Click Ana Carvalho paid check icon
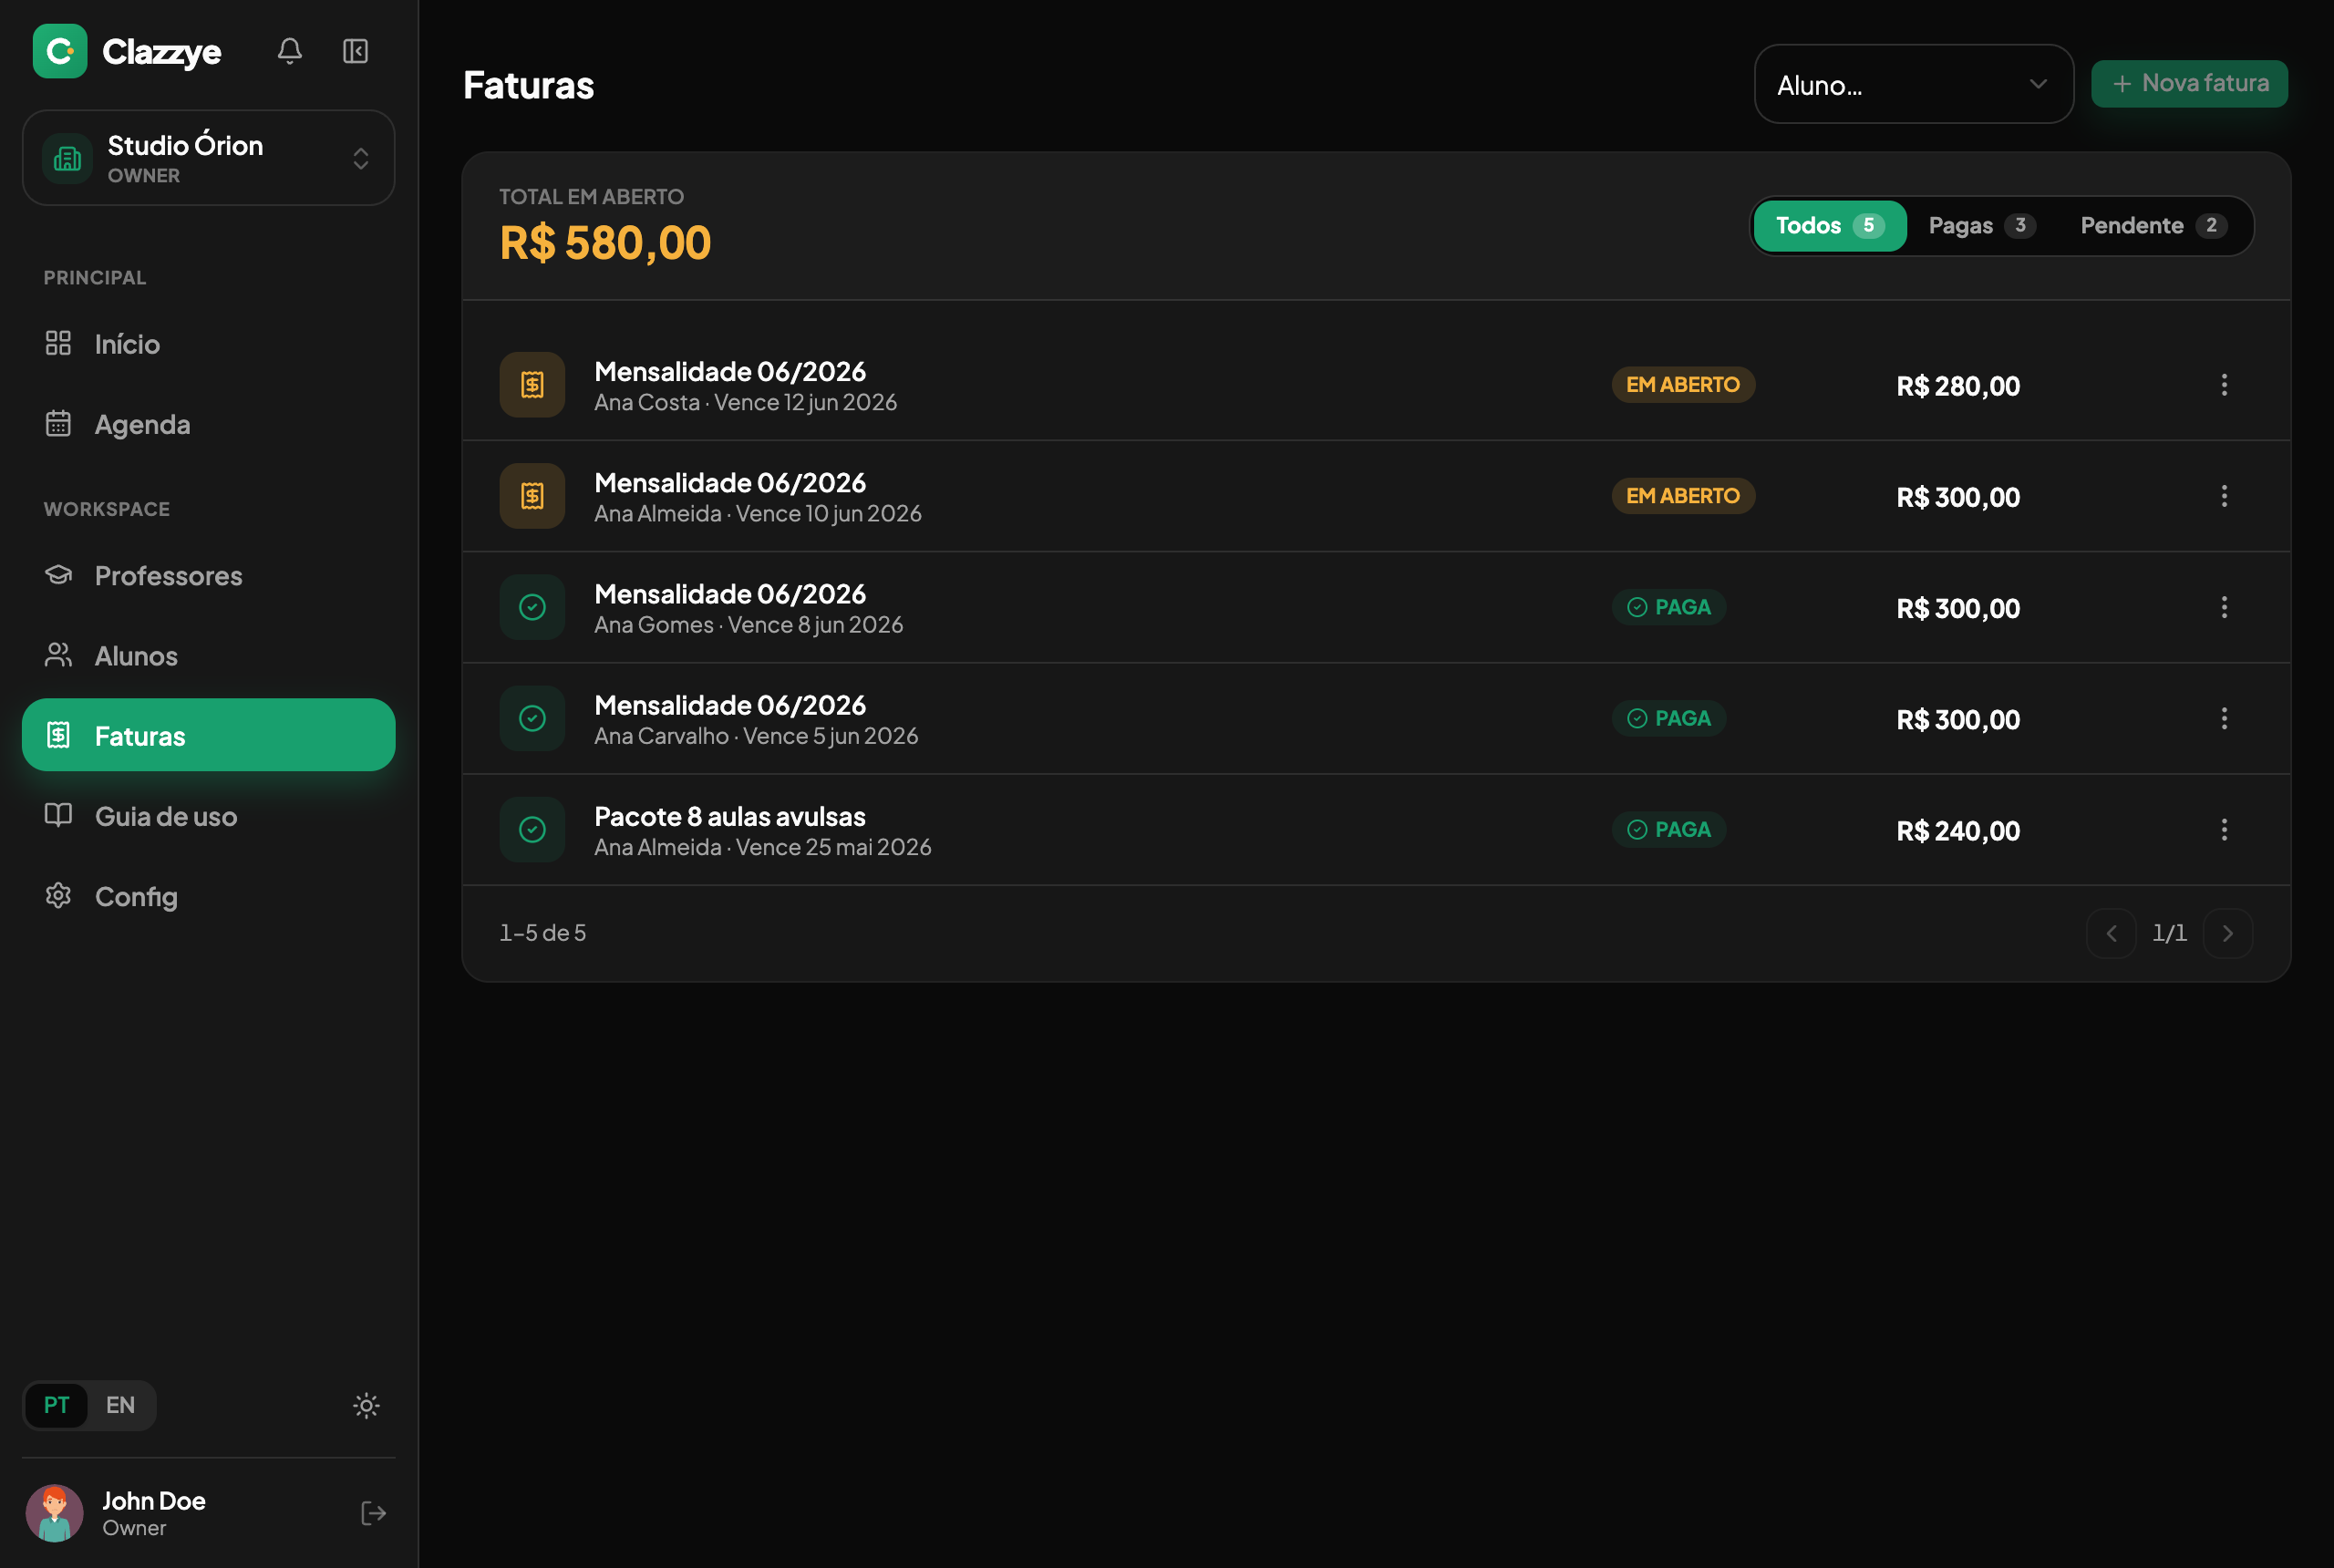The image size is (2334, 1568). tap(532, 718)
